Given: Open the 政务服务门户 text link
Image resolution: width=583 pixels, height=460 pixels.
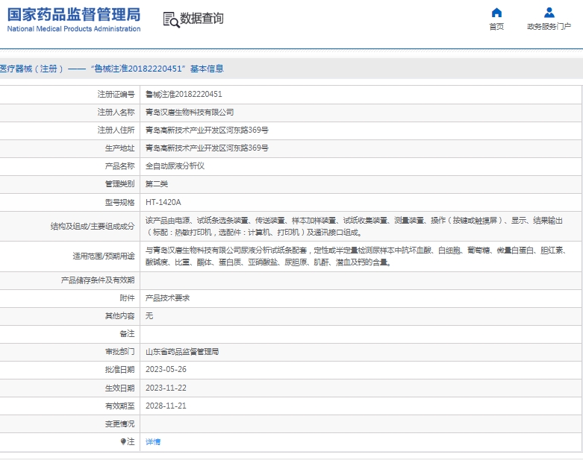Looking at the screenshot, I should pyautogui.click(x=549, y=27).
